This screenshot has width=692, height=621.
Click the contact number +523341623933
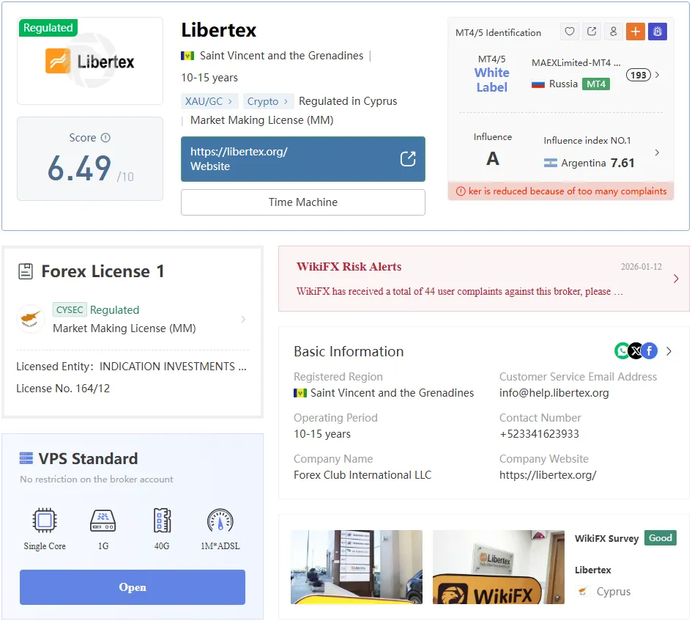coord(539,434)
